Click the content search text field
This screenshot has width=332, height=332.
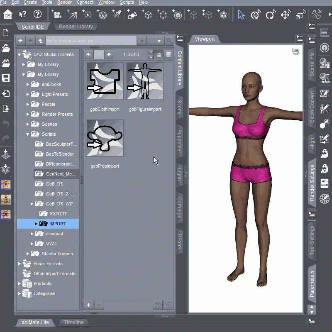[x=91, y=41]
